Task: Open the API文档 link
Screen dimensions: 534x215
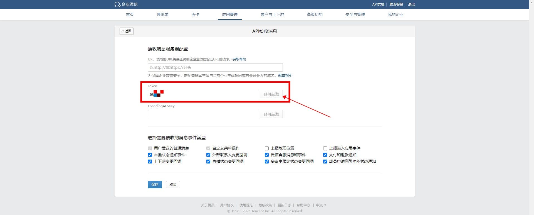Action: (378, 4)
